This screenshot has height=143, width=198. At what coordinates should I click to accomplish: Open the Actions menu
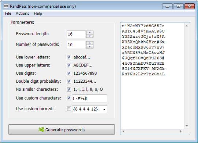click(22, 13)
